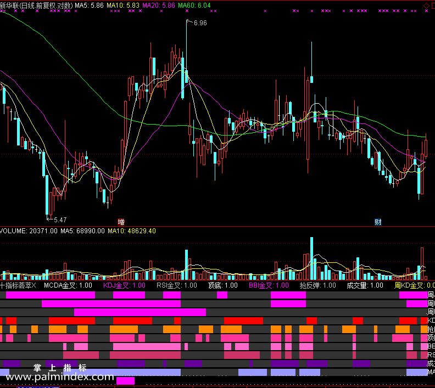Click the magenta block at the very bottom
This screenshot has height=388, width=435.
(125, 380)
